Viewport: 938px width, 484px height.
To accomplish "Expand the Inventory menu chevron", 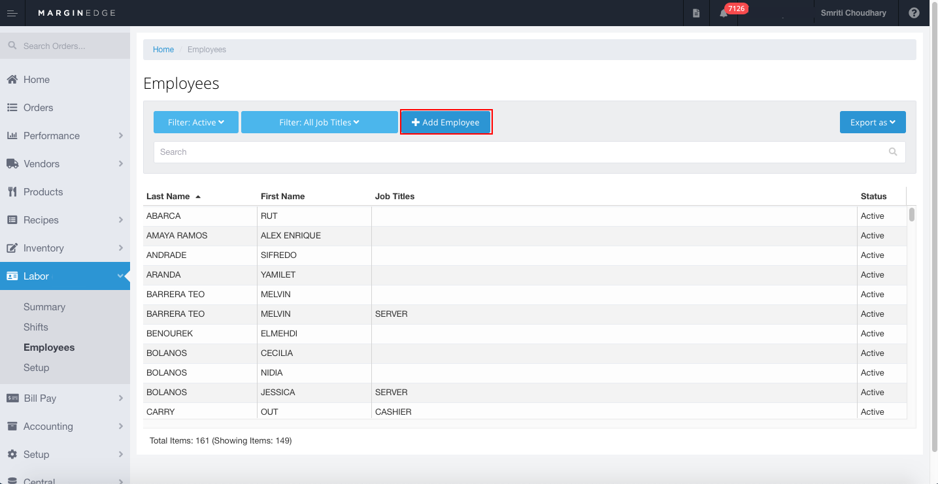I will coord(121,248).
